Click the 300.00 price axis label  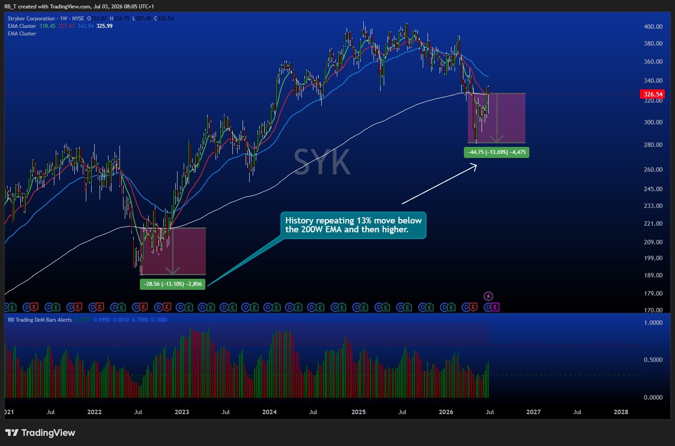click(x=653, y=122)
